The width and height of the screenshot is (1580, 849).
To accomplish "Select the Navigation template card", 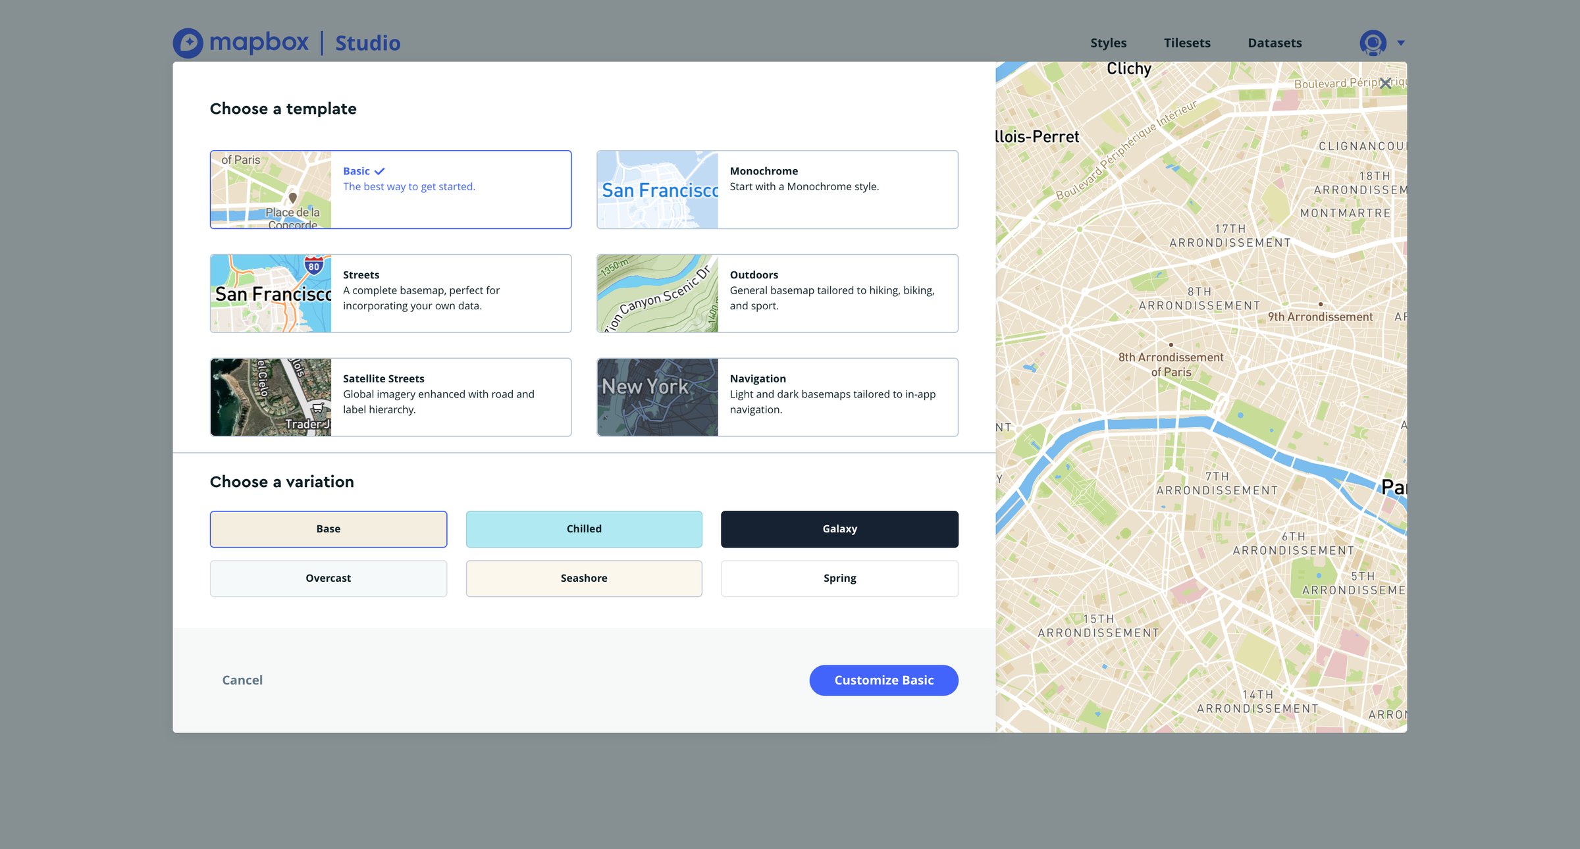I will point(777,398).
